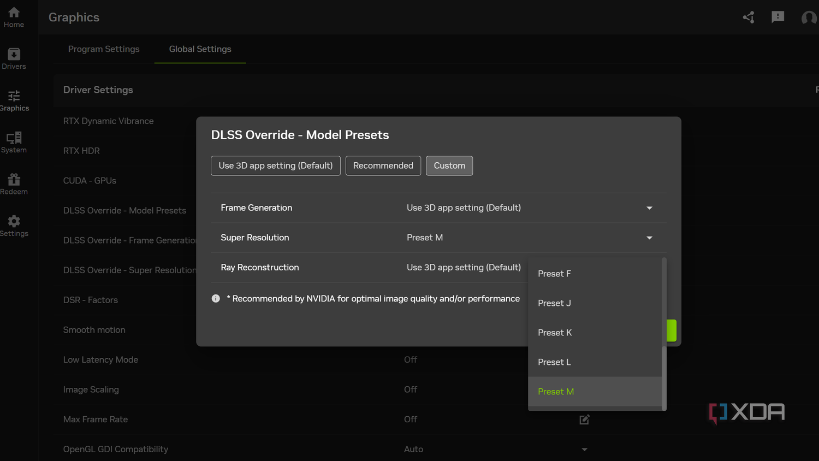Choose Preset L from the list

[x=595, y=362]
